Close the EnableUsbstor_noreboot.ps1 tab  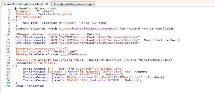pyautogui.click(x=47, y=4)
